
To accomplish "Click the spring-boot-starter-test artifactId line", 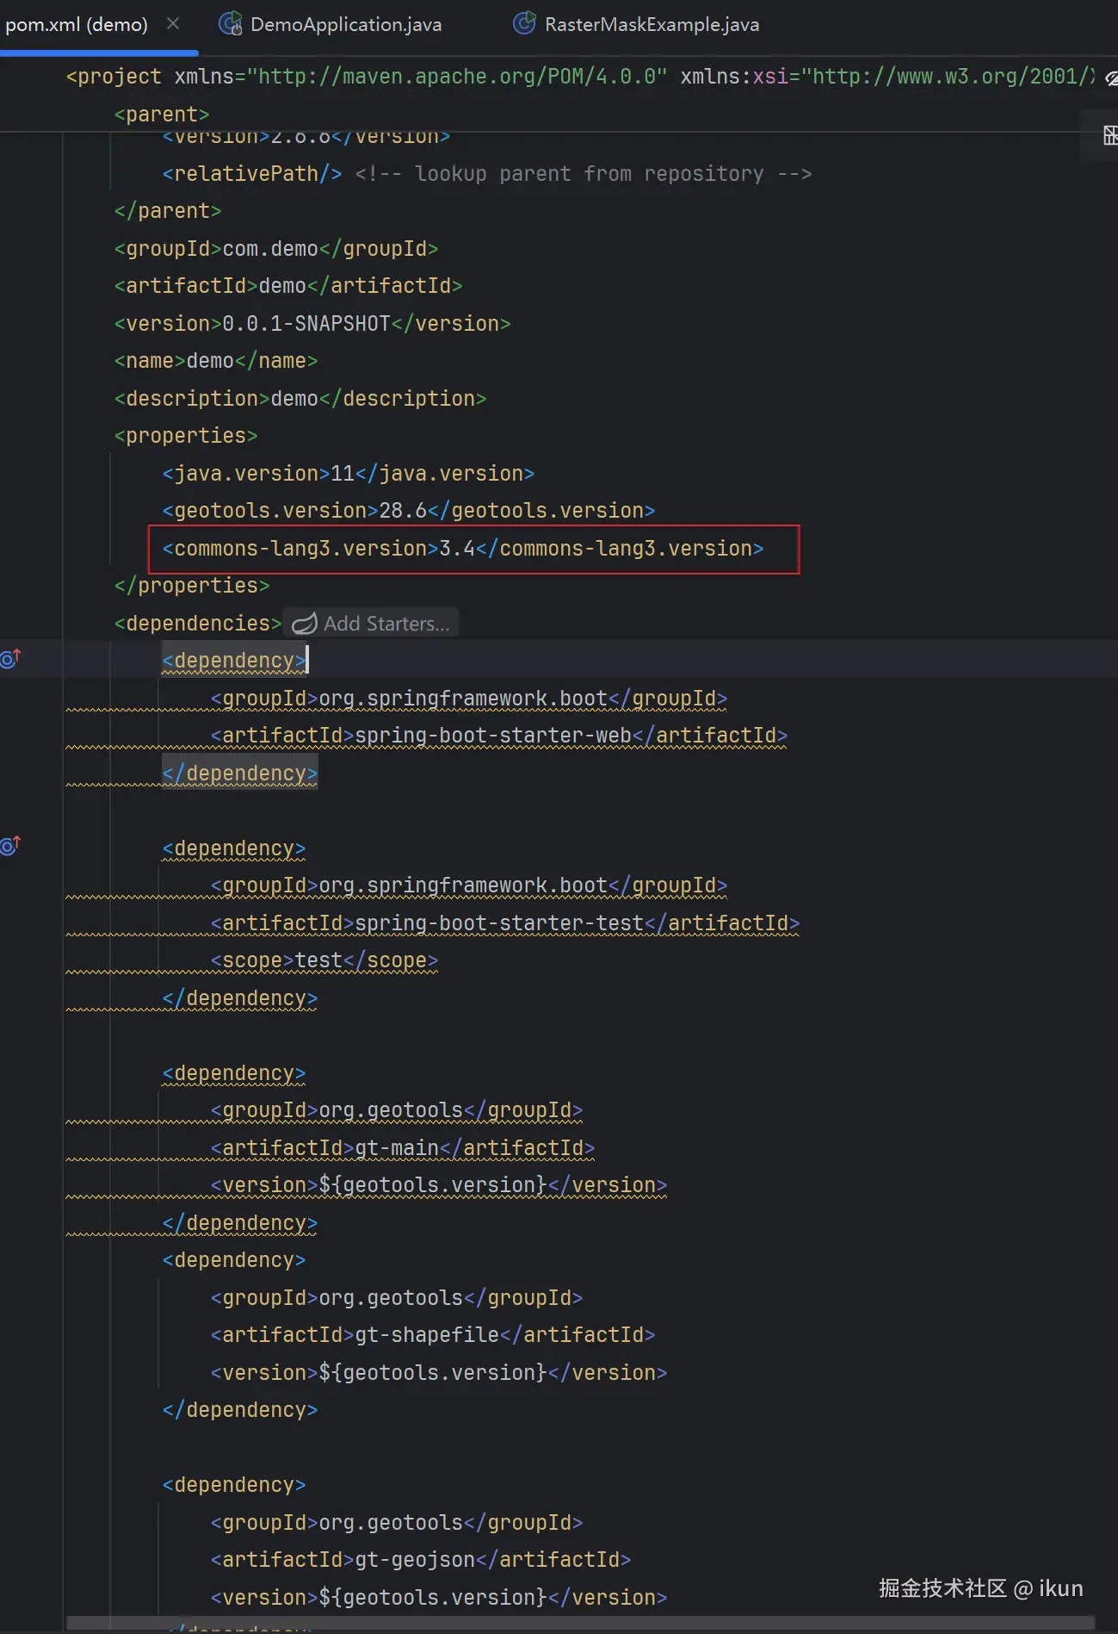I will pos(505,923).
